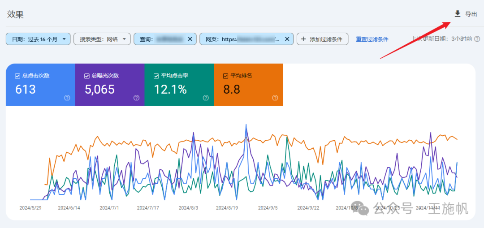Click the 导出 label
Image resolution: width=484 pixels, height=228 pixels.
coord(471,14)
